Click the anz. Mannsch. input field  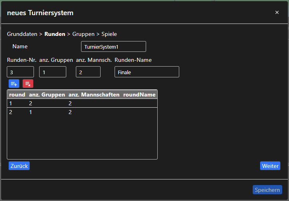(88, 72)
